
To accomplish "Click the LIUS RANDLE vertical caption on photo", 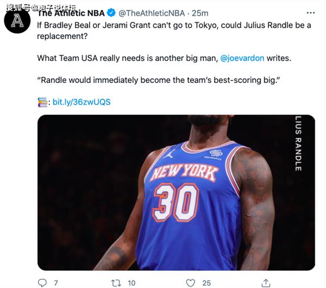I will pos(298,143).
